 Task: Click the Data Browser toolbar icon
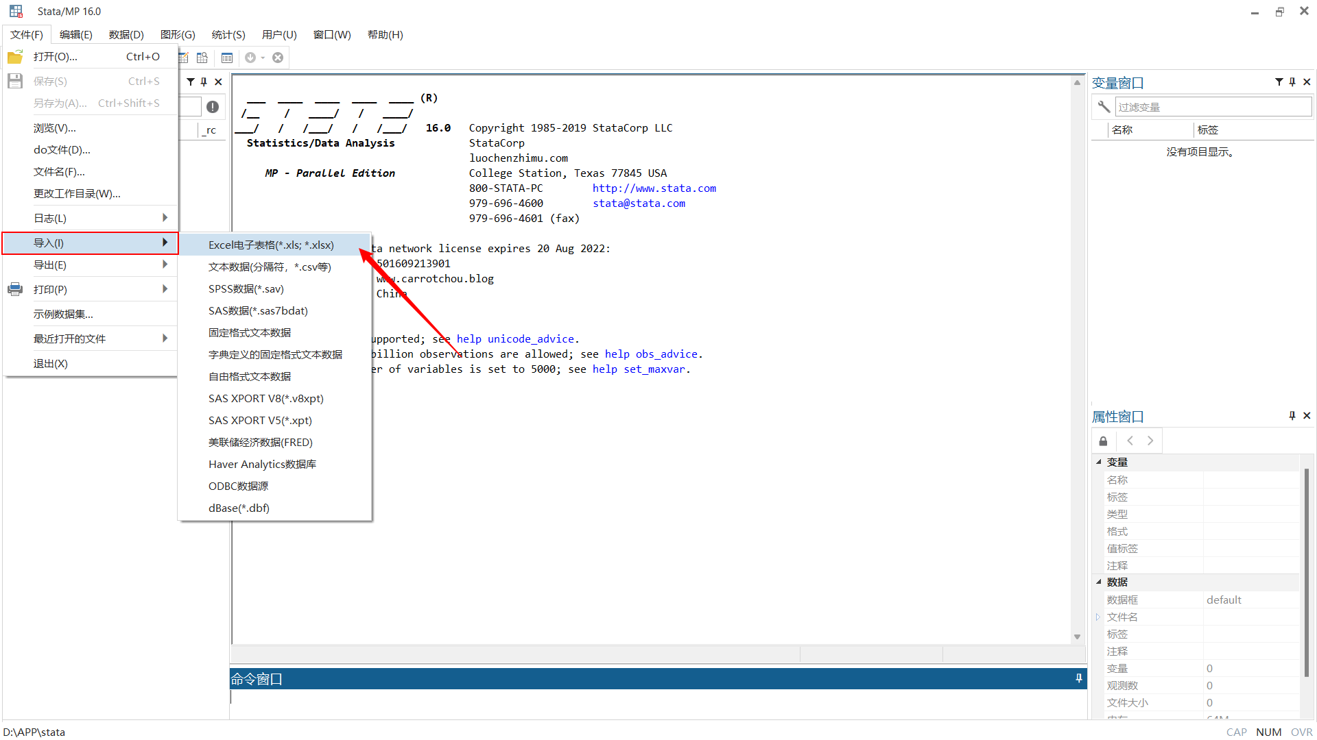point(202,58)
